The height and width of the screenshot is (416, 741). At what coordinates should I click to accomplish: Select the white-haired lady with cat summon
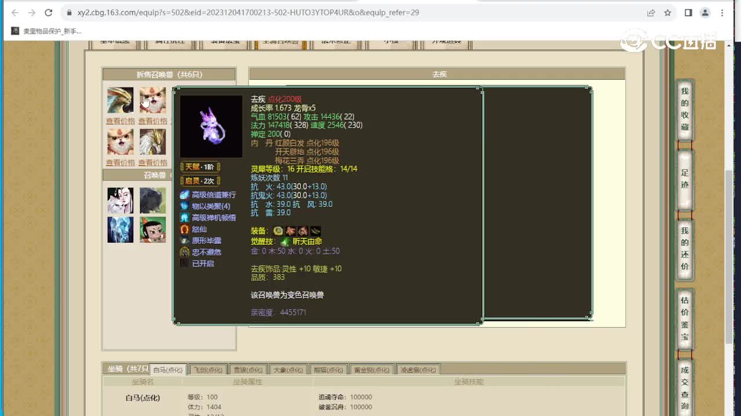(x=120, y=200)
